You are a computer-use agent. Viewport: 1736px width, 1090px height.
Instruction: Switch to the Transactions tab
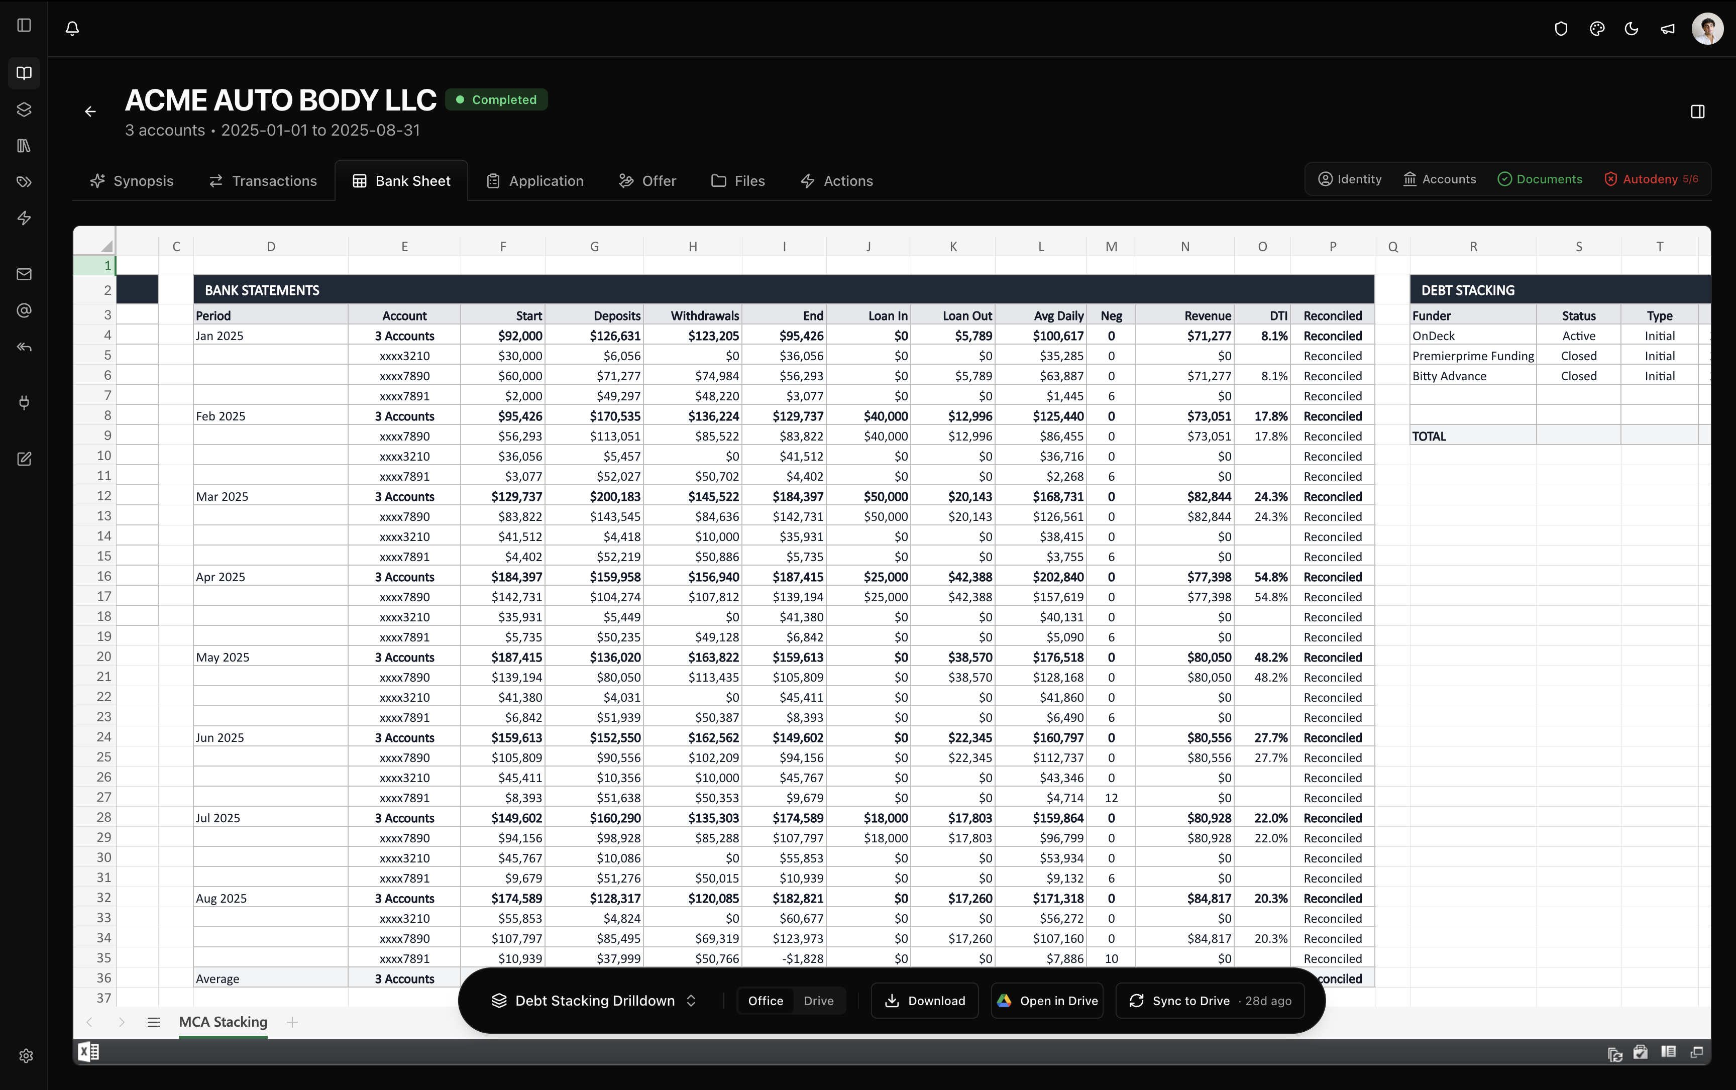click(262, 181)
